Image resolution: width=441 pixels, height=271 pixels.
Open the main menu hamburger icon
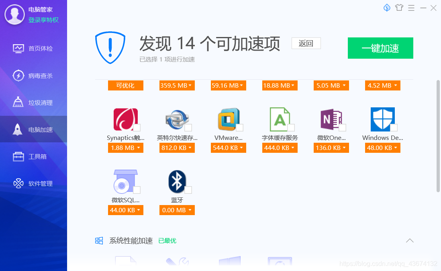click(411, 8)
